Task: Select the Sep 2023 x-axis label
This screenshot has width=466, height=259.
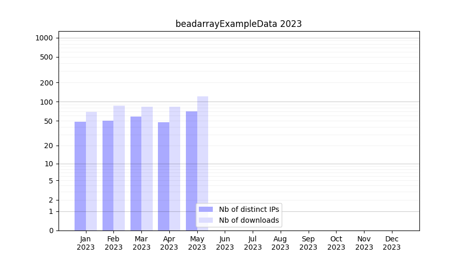Action: coord(308,243)
